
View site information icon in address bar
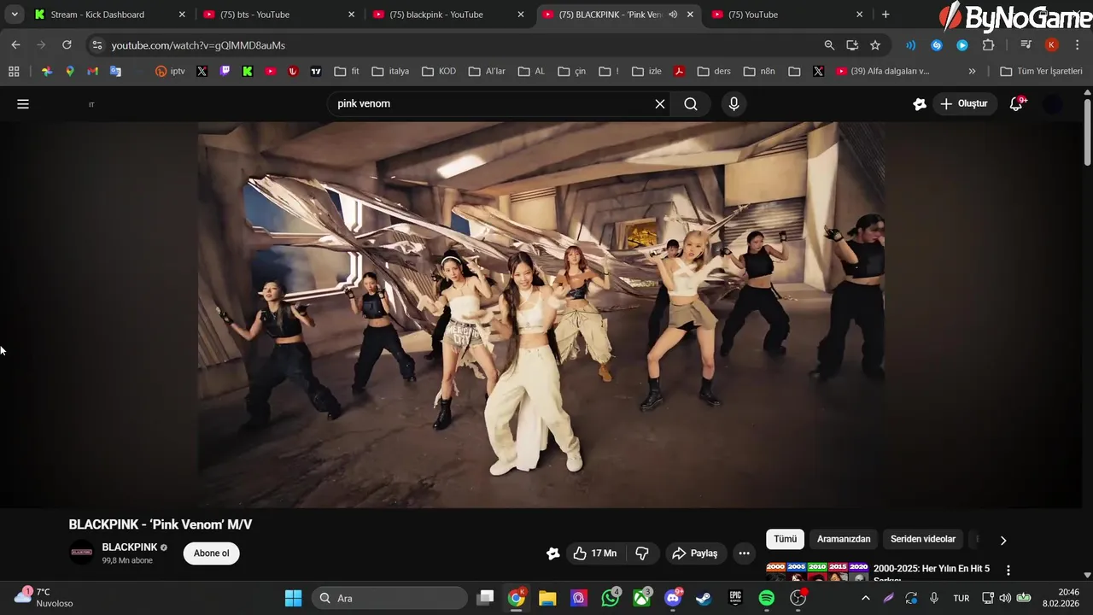pyautogui.click(x=96, y=45)
